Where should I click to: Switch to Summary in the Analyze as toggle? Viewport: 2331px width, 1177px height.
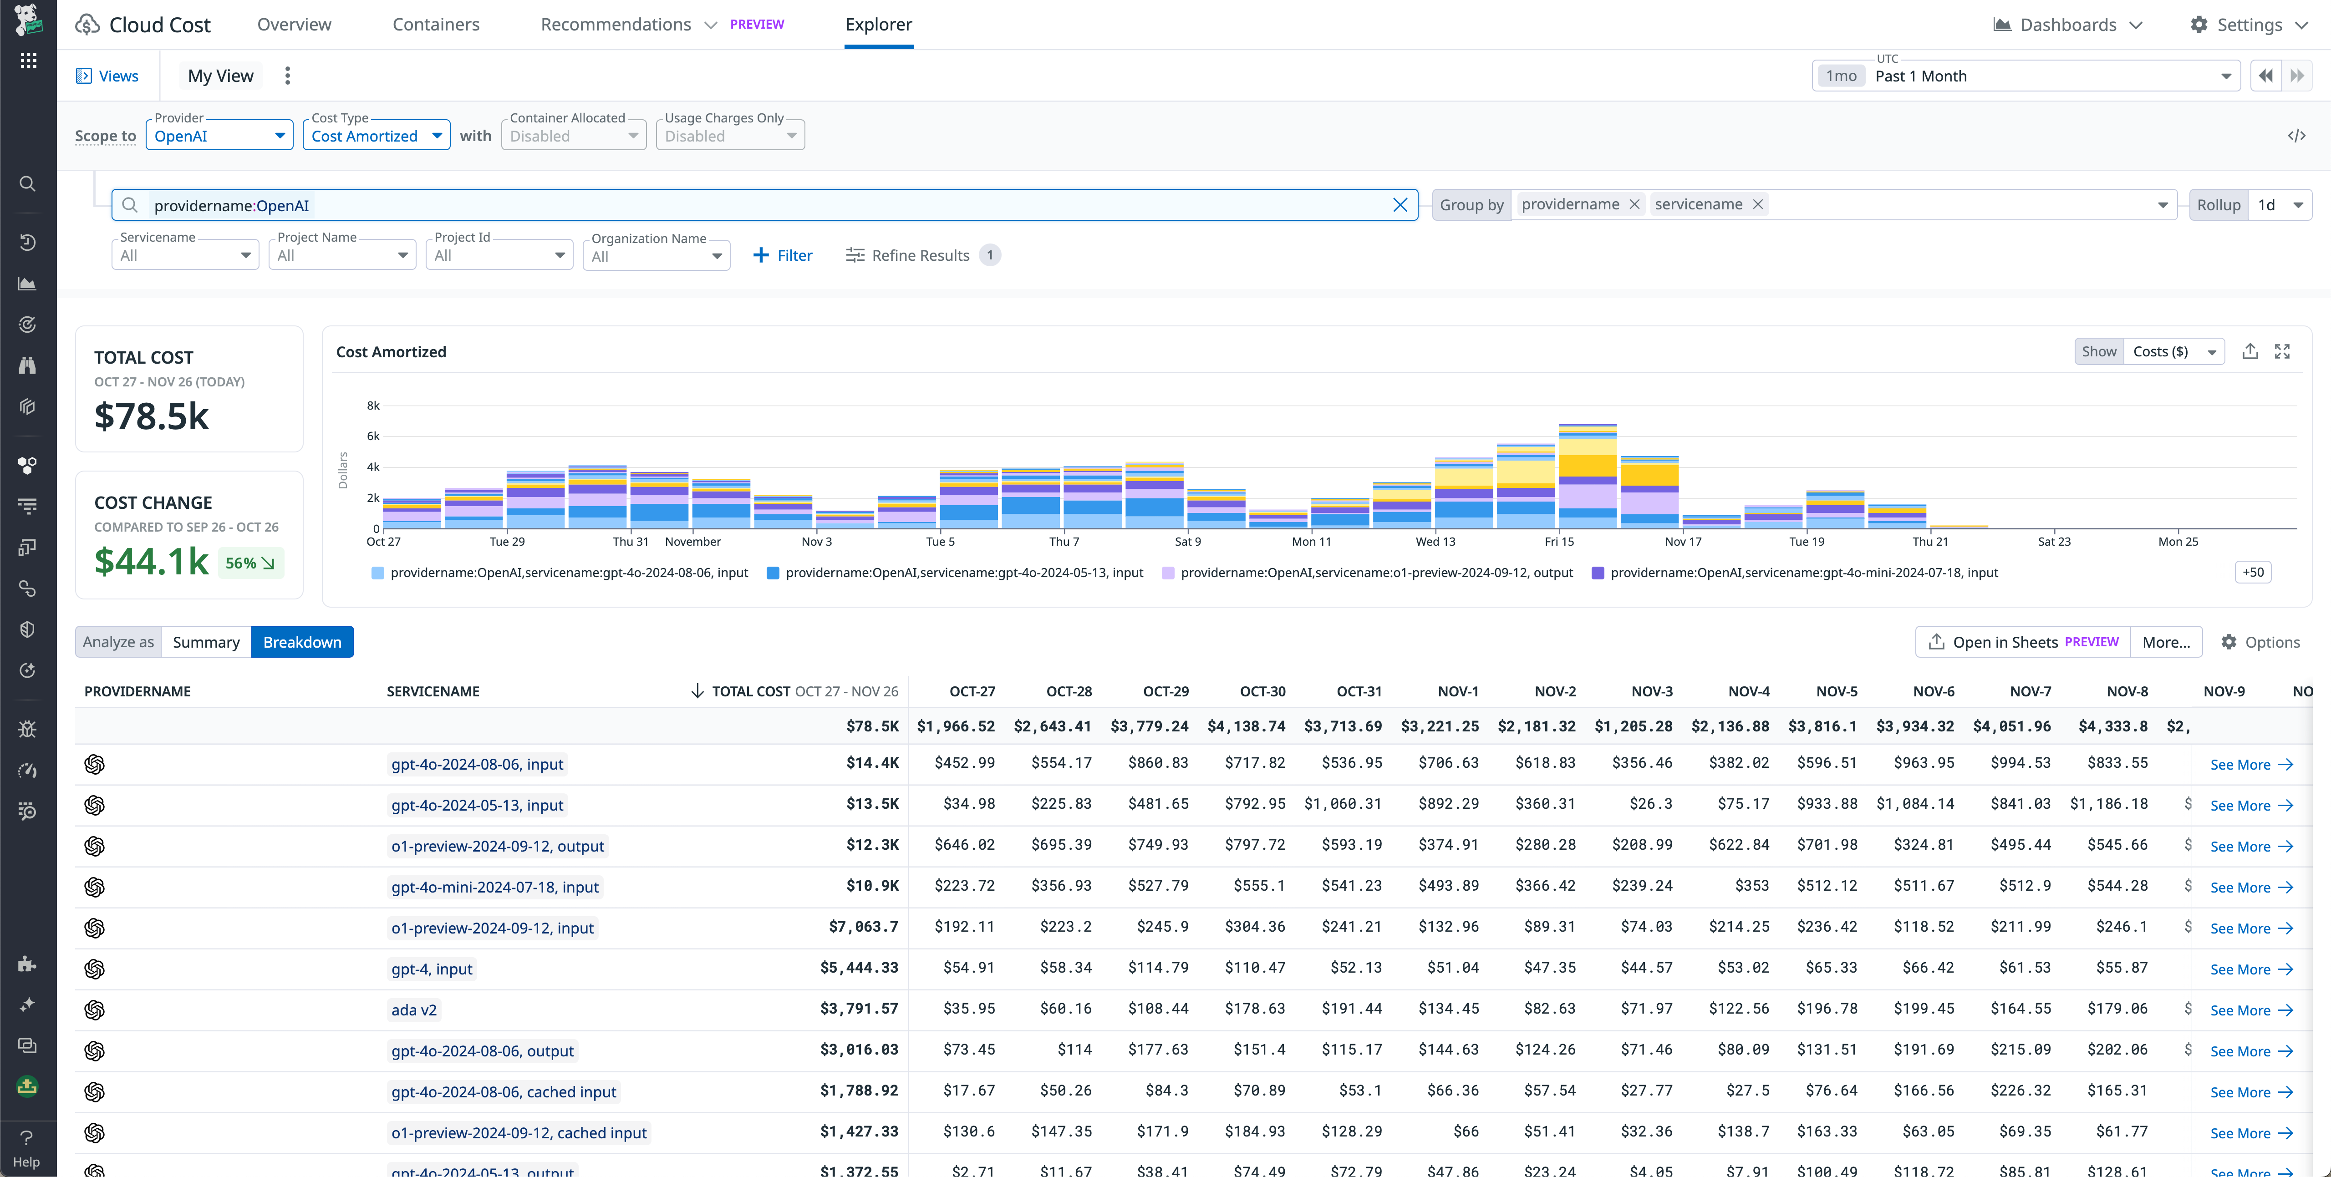point(206,641)
